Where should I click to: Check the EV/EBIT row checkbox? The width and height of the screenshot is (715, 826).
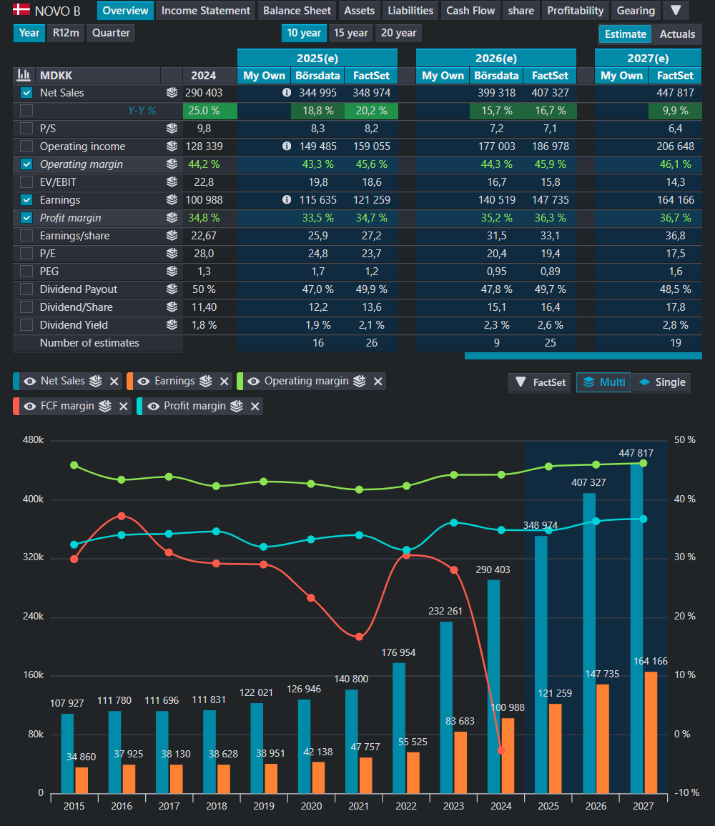click(26, 181)
